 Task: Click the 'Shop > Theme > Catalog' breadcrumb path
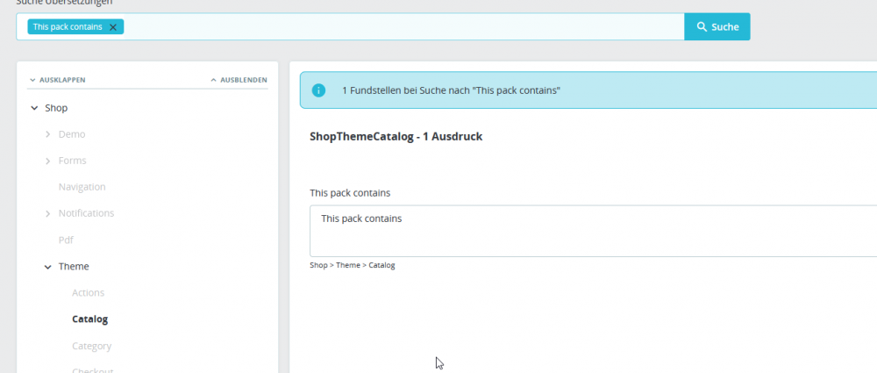[x=353, y=265]
